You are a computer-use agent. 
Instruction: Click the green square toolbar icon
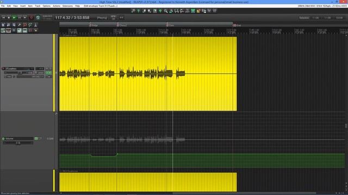click(x=193, y=11)
